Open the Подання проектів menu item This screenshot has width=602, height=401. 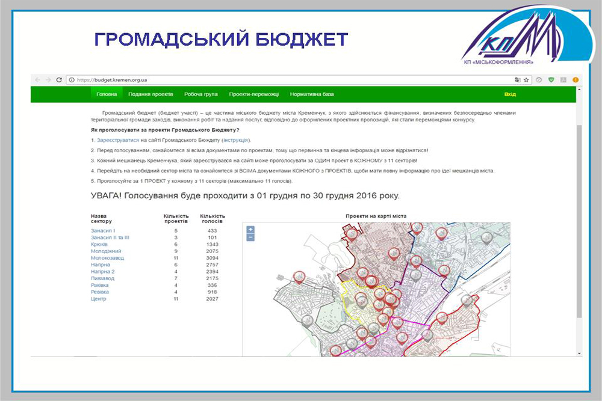click(x=150, y=94)
